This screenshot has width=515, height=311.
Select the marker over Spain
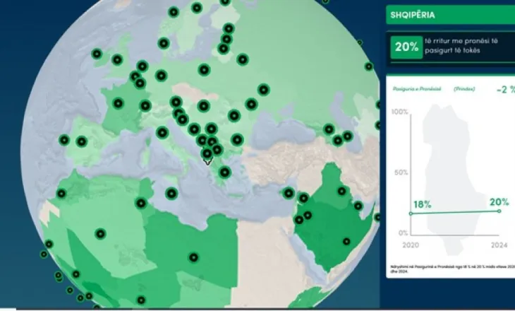82,141
